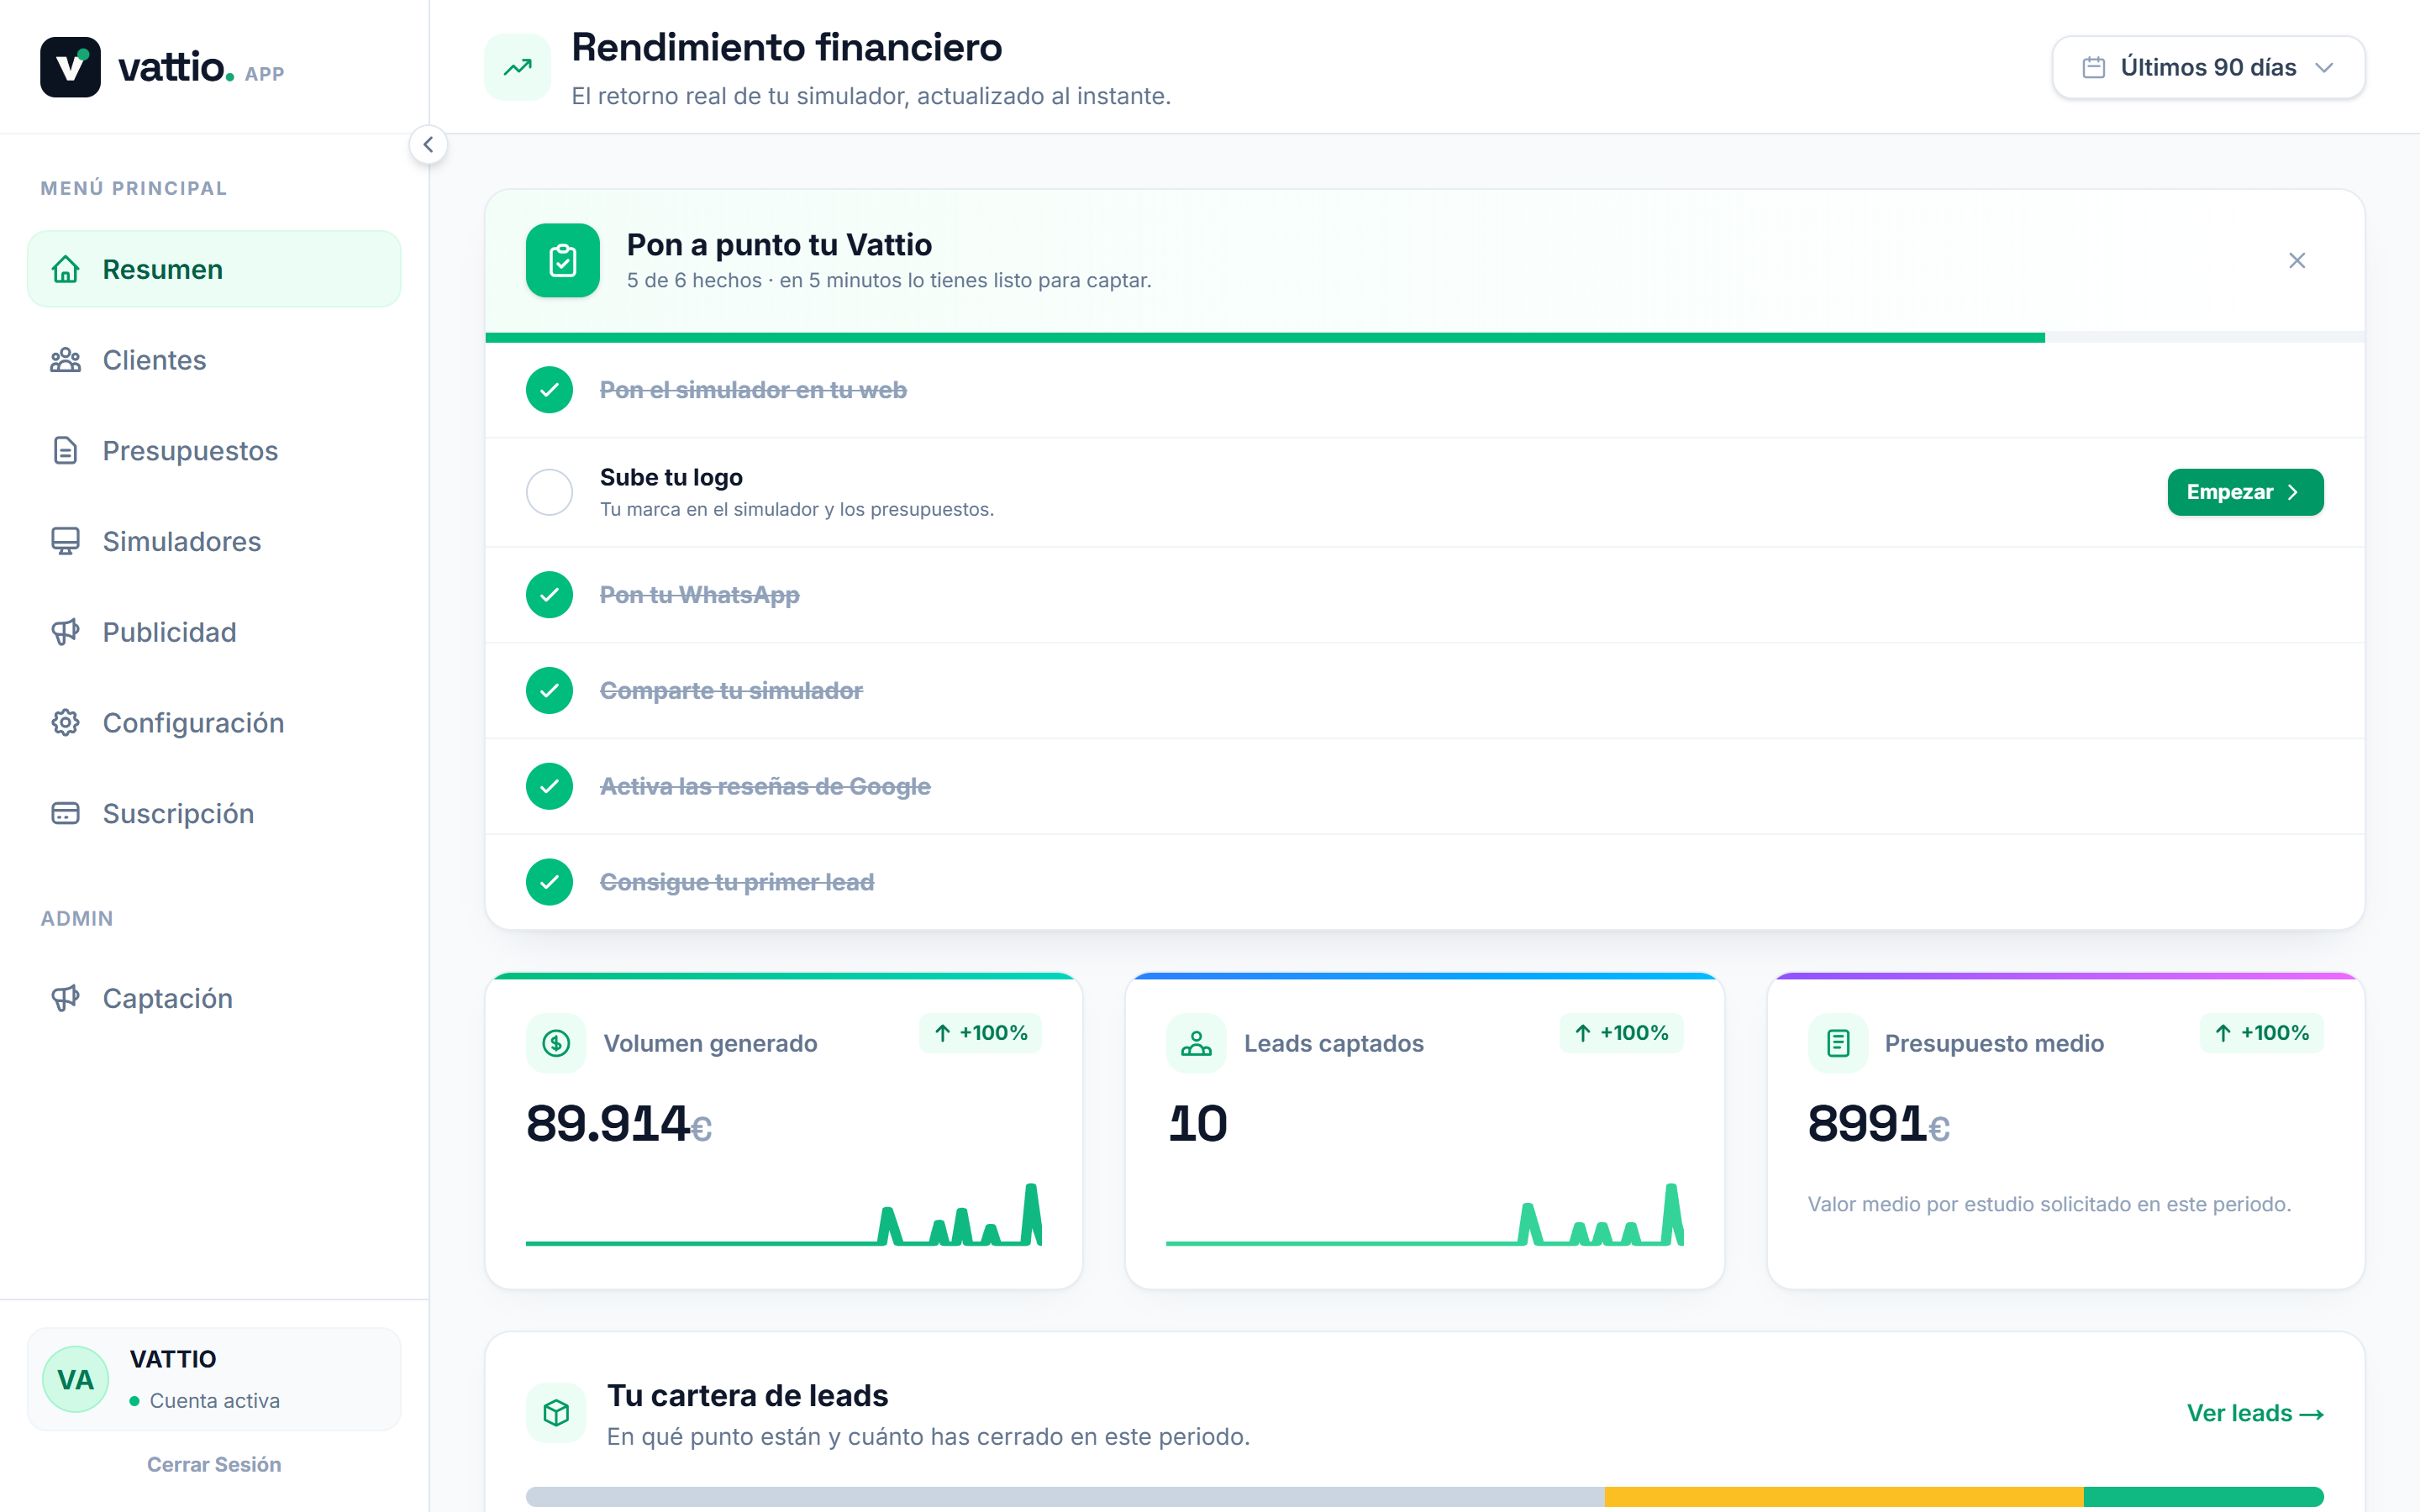Image resolution: width=2420 pixels, height=1512 pixels.
Task: Follow the Ver leads link
Action: click(2254, 1413)
